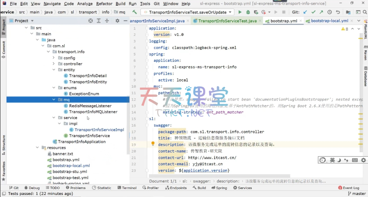Click the Debug bug icon in toolbar
Viewport: 368px width, 197px height.
248,12
